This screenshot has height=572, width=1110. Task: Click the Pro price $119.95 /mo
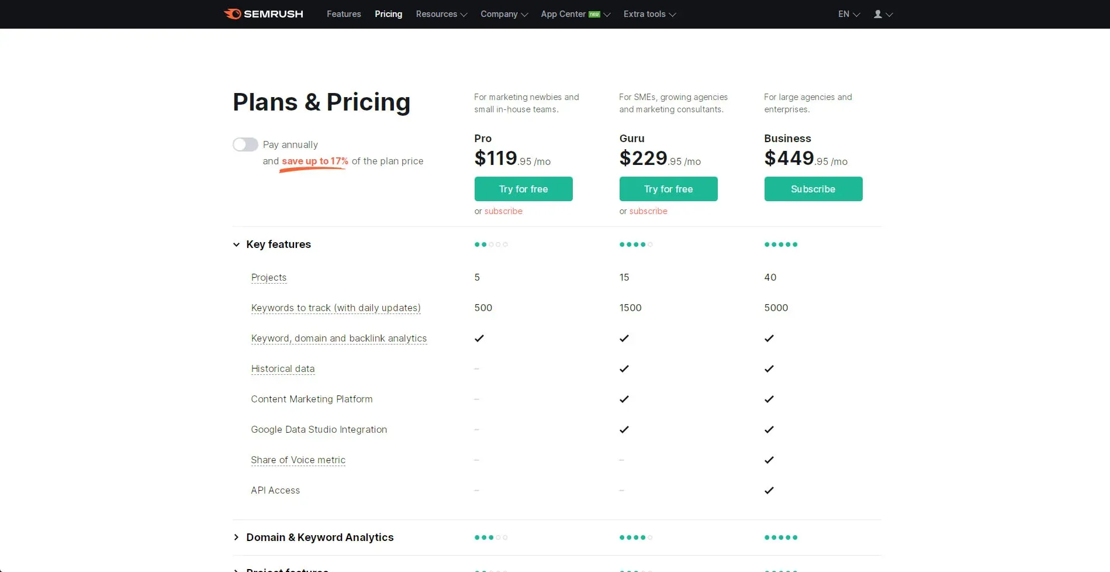coord(513,158)
